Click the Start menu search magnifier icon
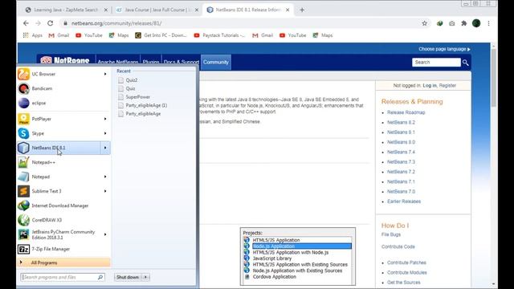 point(100,277)
